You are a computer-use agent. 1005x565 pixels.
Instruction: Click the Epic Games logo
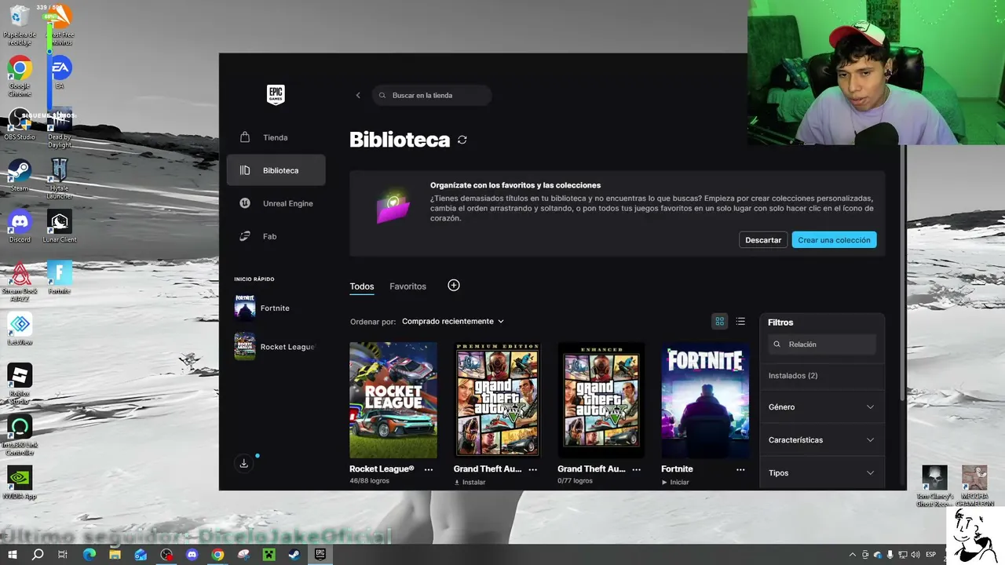click(x=276, y=95)
